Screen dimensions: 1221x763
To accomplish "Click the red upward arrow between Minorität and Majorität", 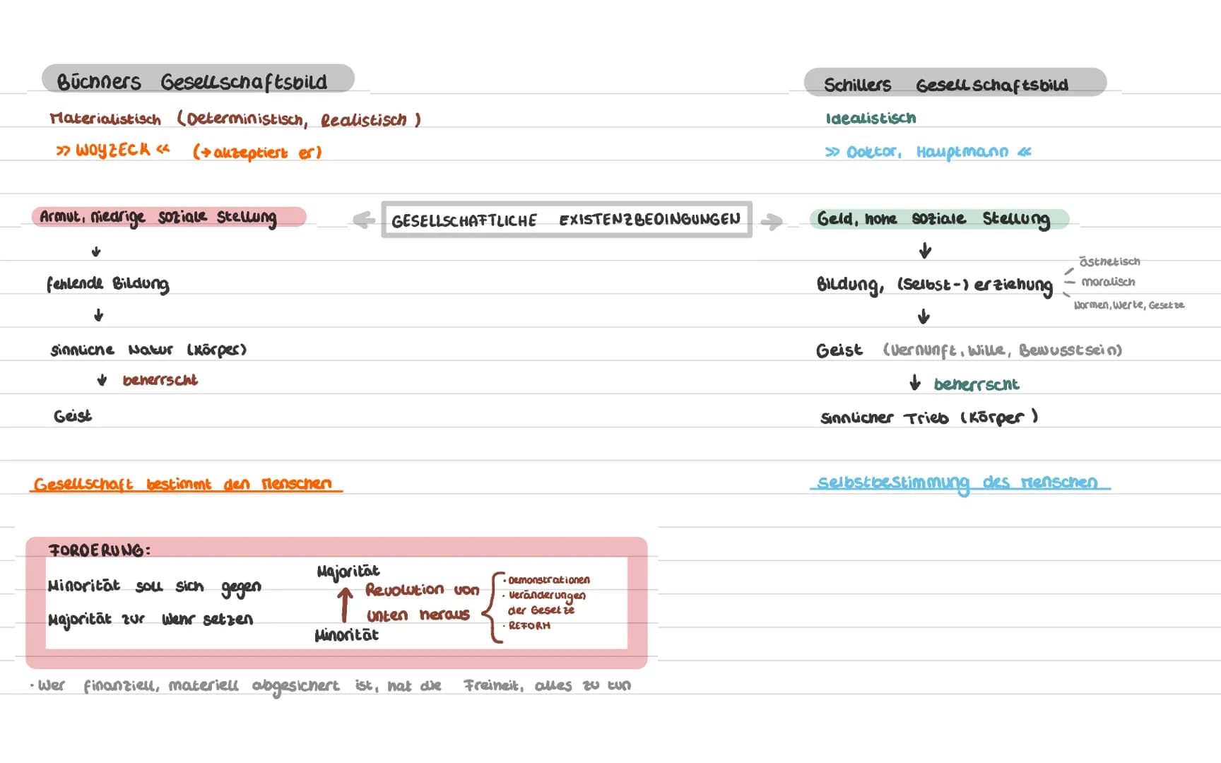I will click(x=345, y=605).
